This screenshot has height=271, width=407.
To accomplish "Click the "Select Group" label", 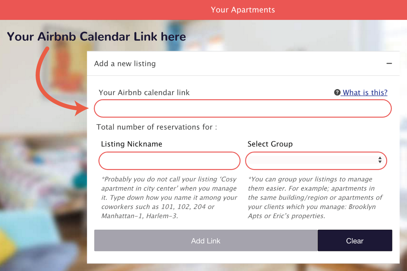I will coord(270,144).
